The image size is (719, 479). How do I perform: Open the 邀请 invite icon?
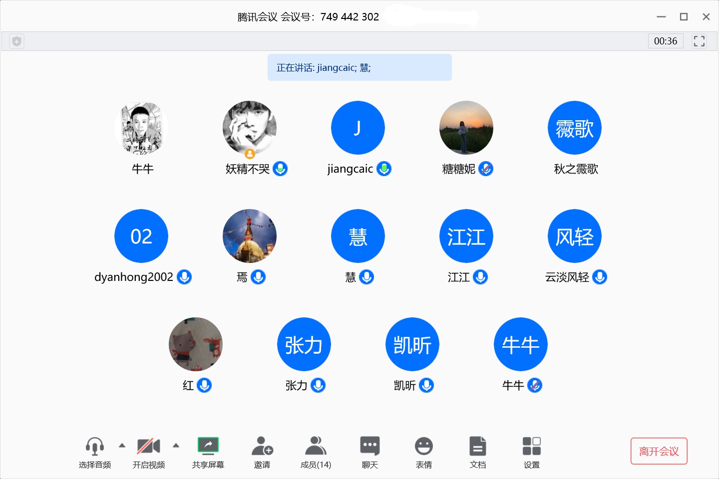[262, 447]
